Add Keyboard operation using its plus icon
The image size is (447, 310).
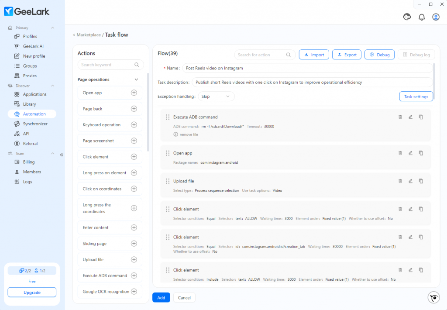(134, 124)
